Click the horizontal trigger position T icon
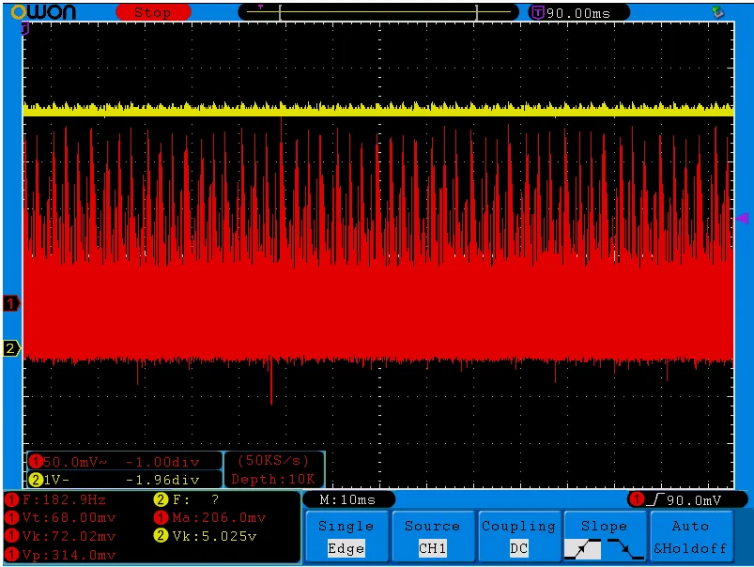 (537, 12)
